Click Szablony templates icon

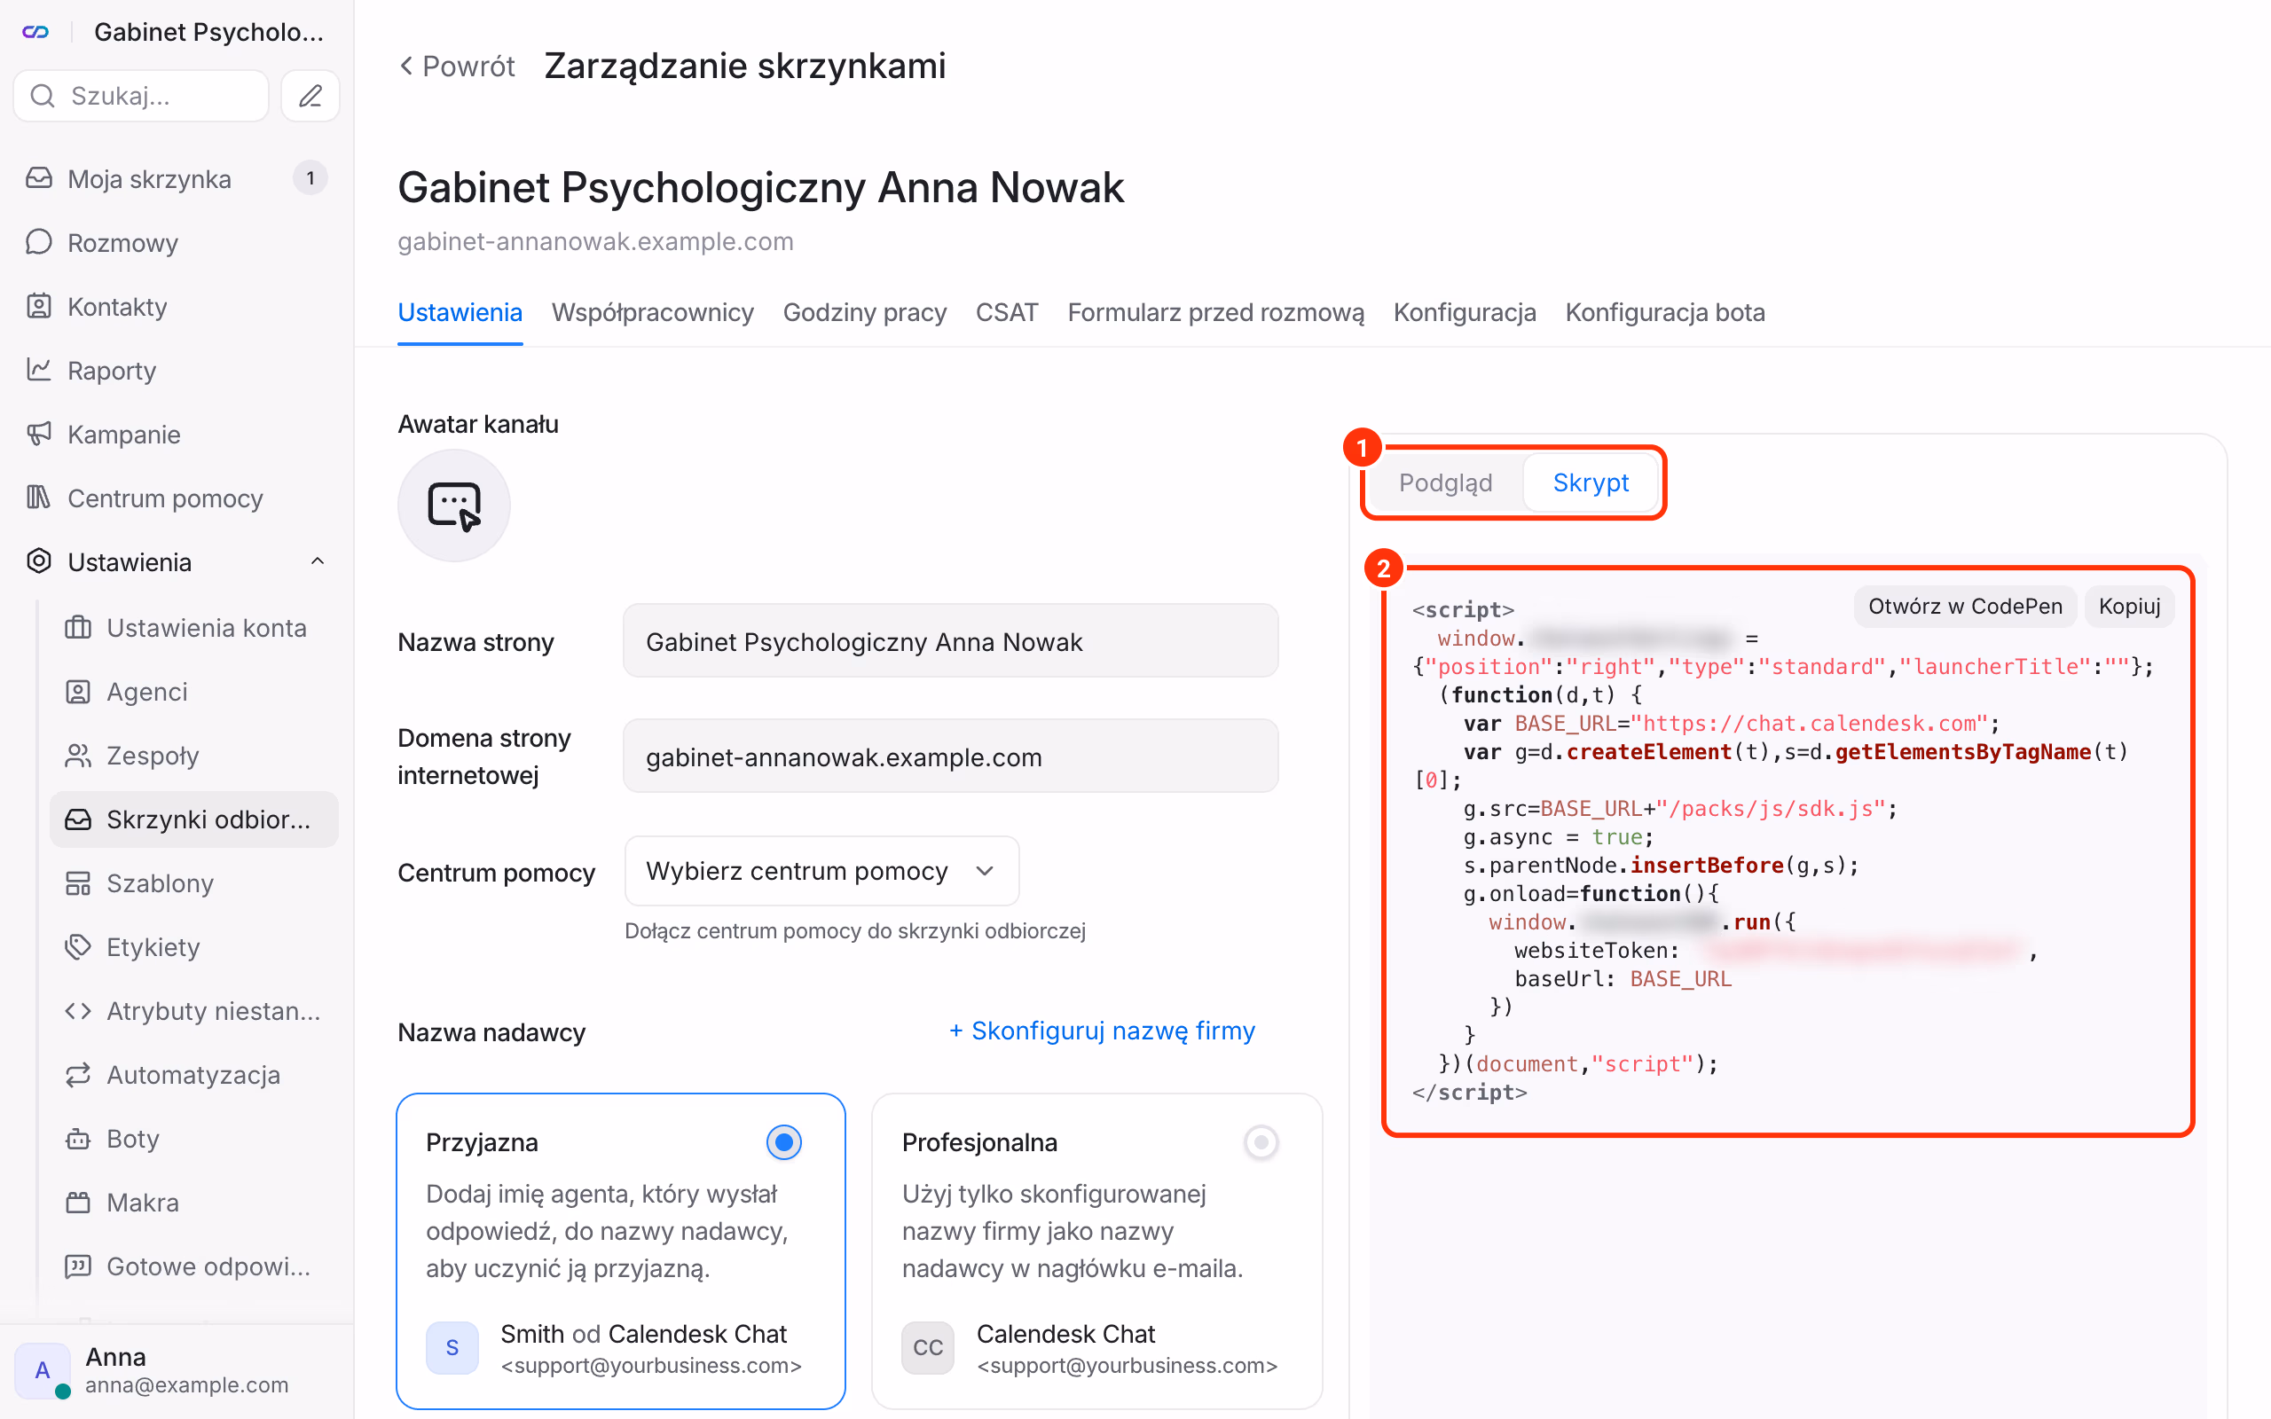pyautogui.click(x=78, y=883)
